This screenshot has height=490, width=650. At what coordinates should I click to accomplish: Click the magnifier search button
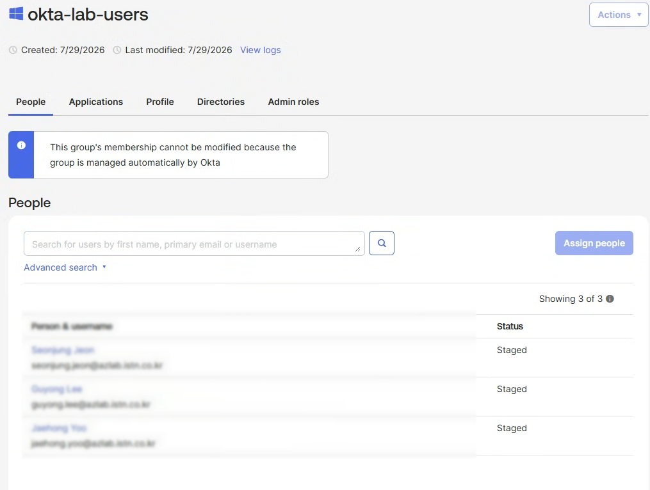coord(382,243)
